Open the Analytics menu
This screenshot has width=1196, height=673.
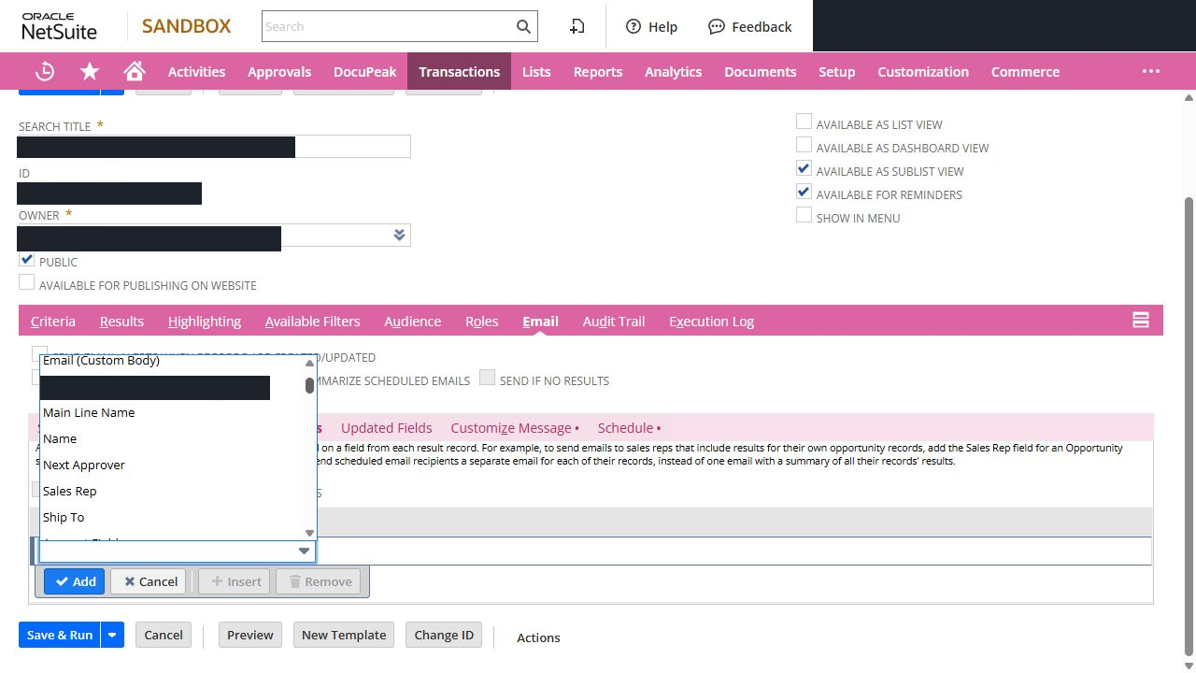(x=673, y=71)
